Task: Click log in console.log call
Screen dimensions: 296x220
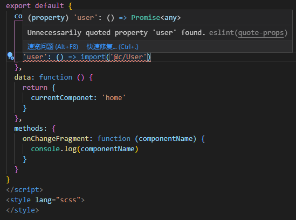Action: (x=71, y=149)
